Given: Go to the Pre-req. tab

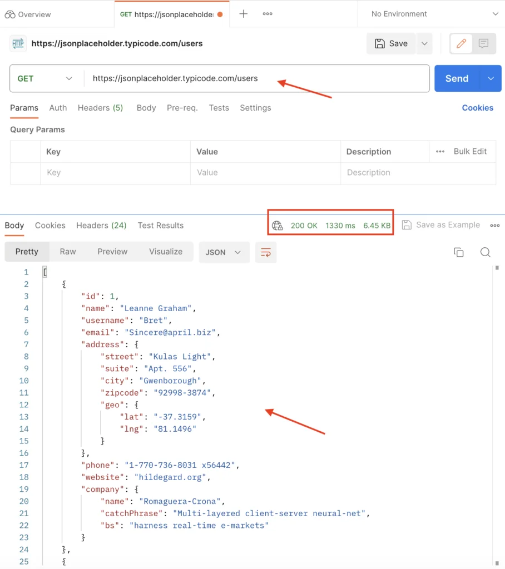Looking at the screenshot, I should tap(182, 108).
